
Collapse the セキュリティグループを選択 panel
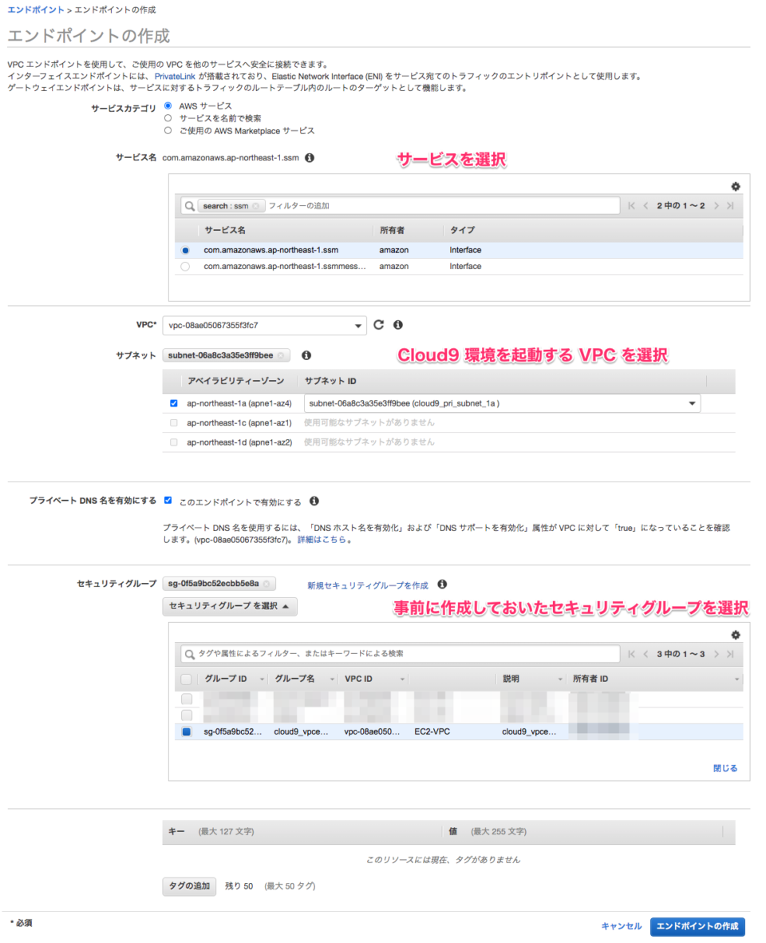tap(231, 606)
